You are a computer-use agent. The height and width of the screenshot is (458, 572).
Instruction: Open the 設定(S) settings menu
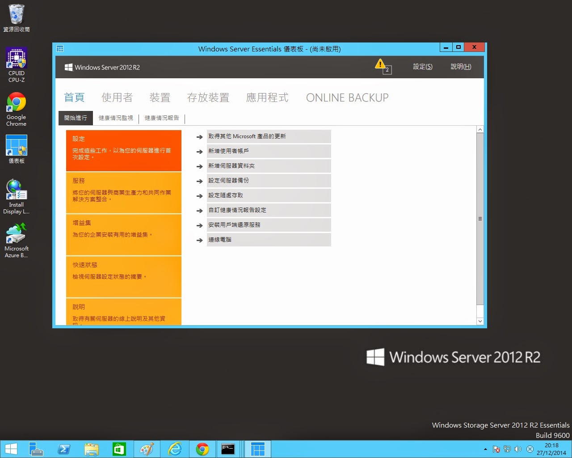click(x=423, y=67)
